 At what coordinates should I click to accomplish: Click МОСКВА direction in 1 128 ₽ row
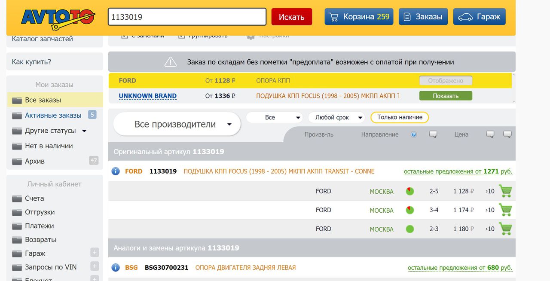coord(382,192)
